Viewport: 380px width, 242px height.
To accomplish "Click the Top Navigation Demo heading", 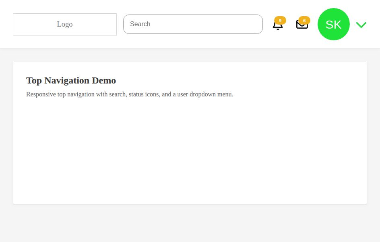I will coord(71,80).
